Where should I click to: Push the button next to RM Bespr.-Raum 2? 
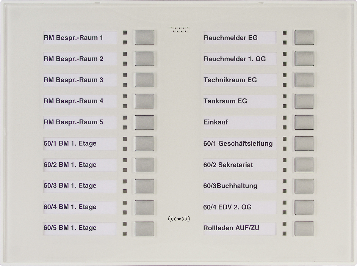(x=145, y=59)
